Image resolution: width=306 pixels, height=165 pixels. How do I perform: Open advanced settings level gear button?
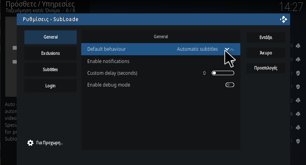[45, 143]
